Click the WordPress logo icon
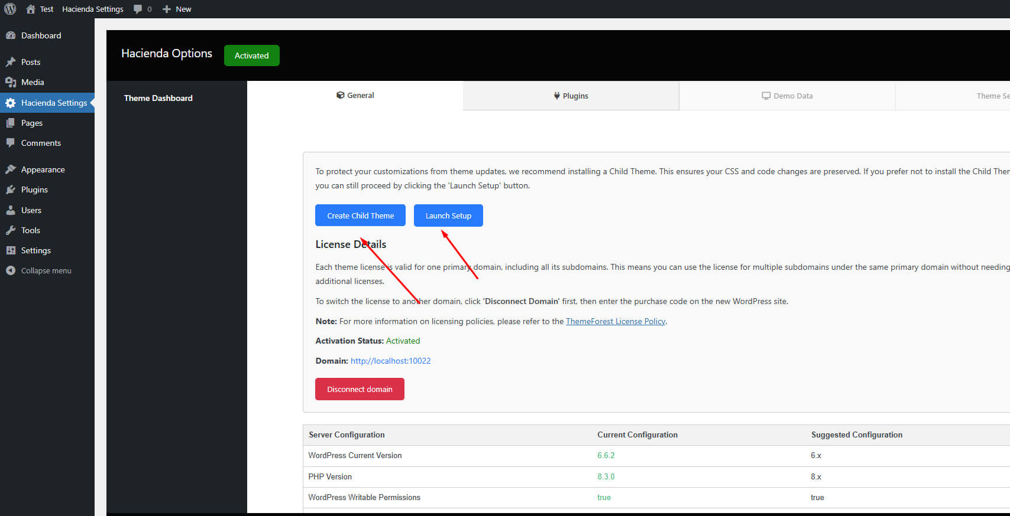The width and height of the screenshot is (1010, 516). [x=10, y=9]
